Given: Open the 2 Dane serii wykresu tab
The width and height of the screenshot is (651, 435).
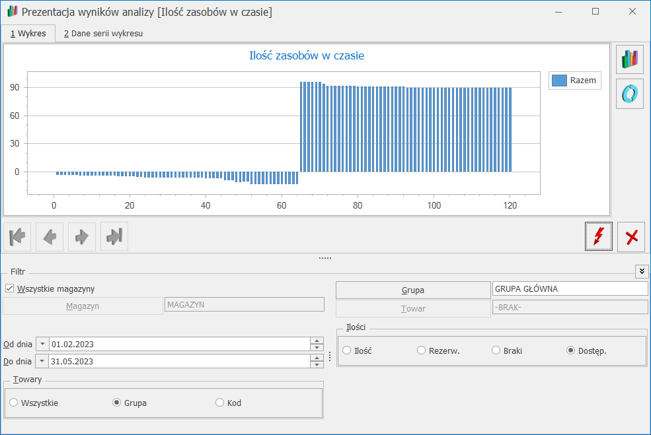Looking at the screenshot, I should coord(103,34).
